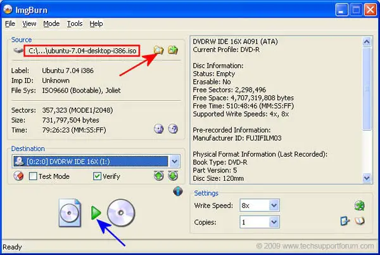Close the ImgBurn window
The height and width of the screenshot is (255, 380).
tap(370, 10)
